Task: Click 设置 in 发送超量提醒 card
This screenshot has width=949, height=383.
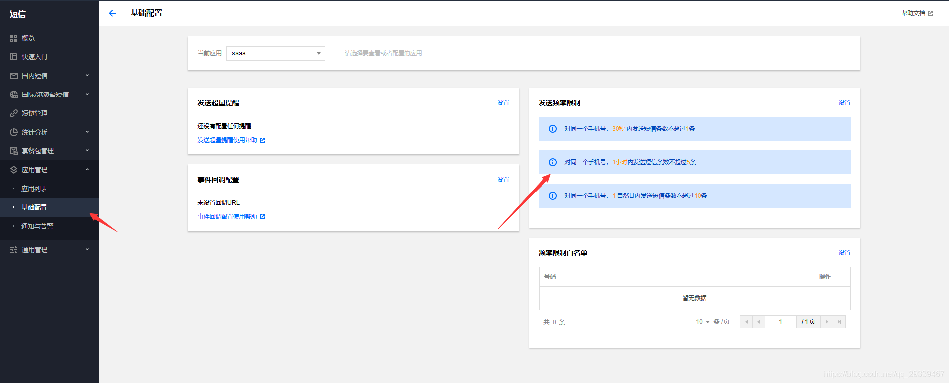Action: pos(503,103)
